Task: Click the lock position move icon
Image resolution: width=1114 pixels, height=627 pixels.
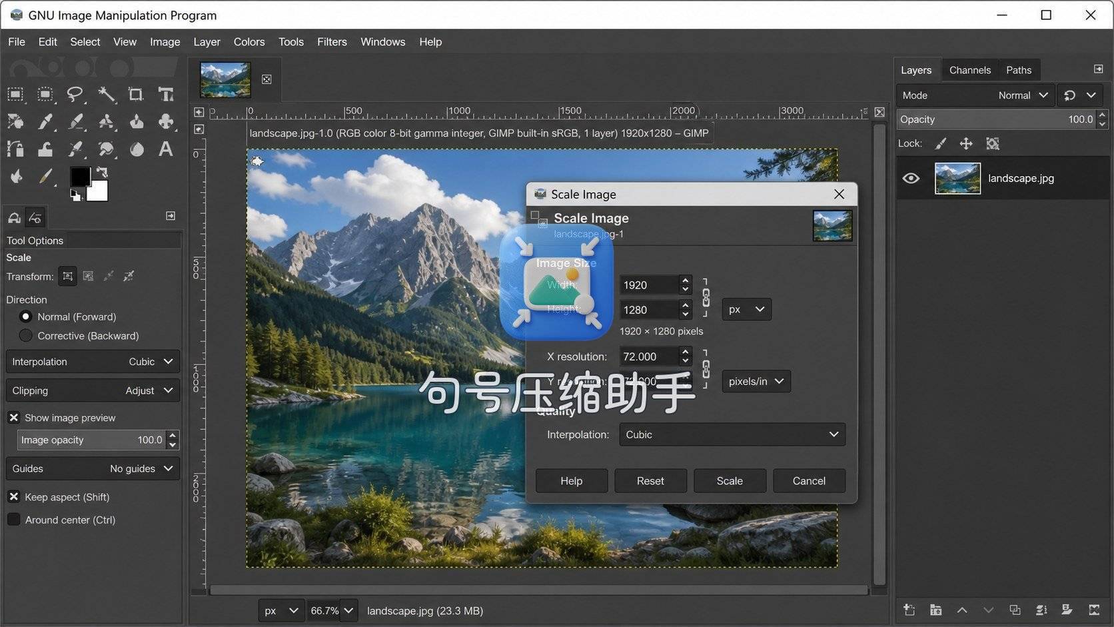Action: click(x=966, y=143)
